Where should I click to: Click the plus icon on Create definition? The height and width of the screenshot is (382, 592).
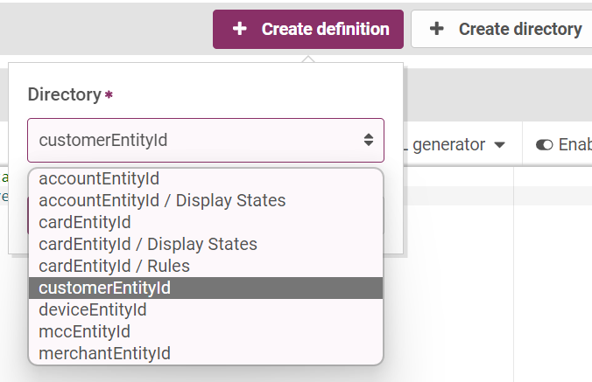239,30
